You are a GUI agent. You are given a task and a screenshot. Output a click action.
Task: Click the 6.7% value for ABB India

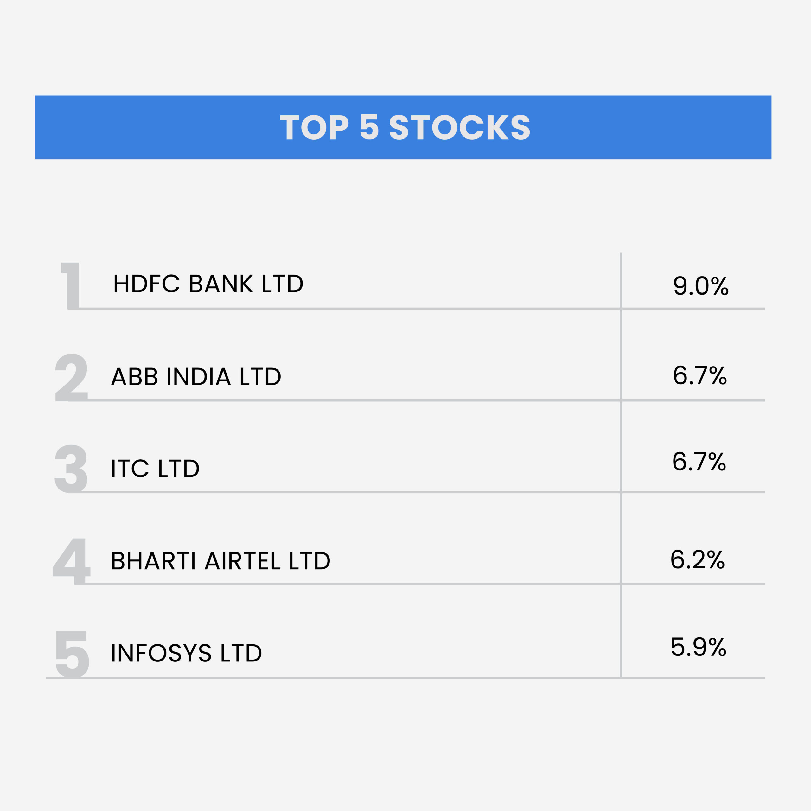(x=700, y=375)
